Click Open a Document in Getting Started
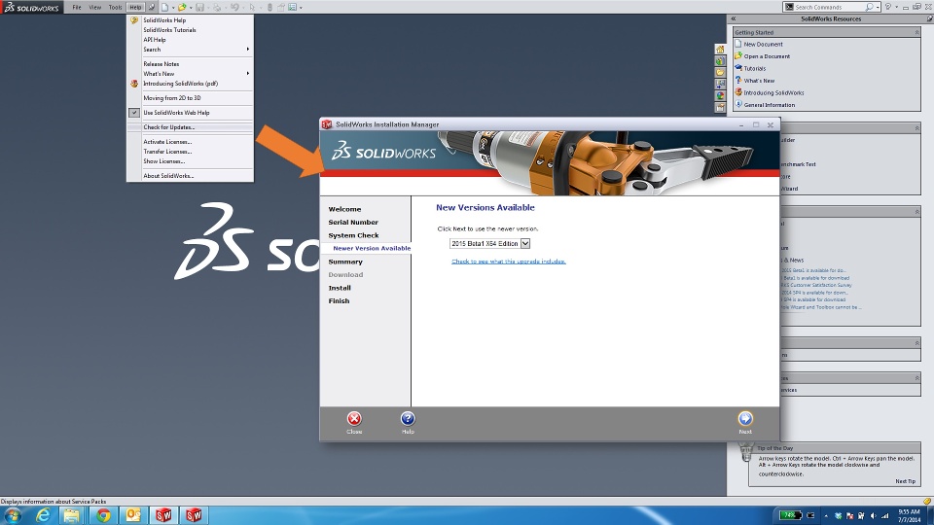Viewport: 934px width, 525px height. click(x=767, y=56)
